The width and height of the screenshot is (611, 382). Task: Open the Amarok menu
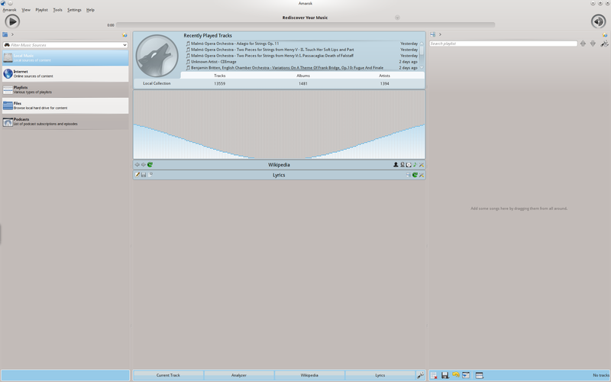click(9, 10)
